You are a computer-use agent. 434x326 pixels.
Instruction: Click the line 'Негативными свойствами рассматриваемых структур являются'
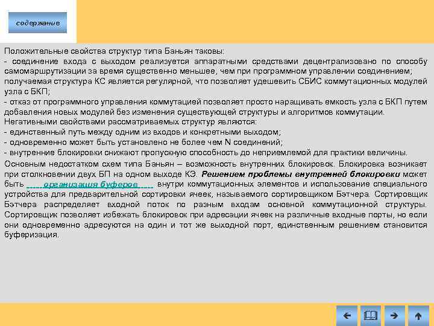tap(131, 122)
